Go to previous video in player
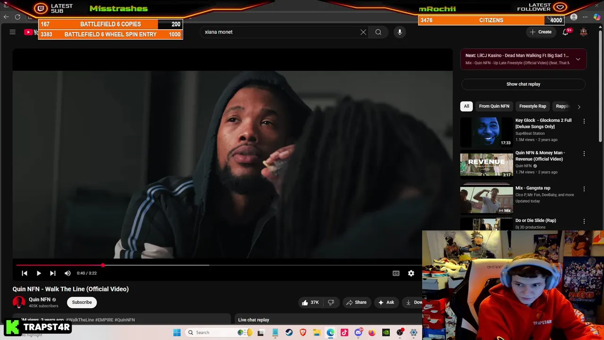The width and height of the screenshot is (604, 340). [25, 273]
